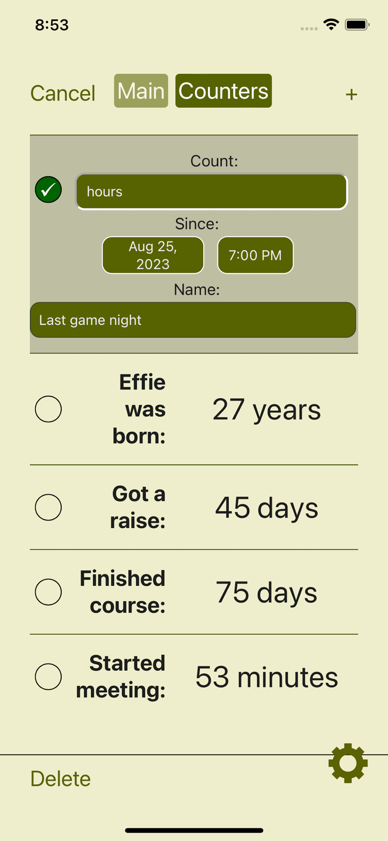Tap Delete to remove the counter
The image size is (388, 841).
point(60,779)
